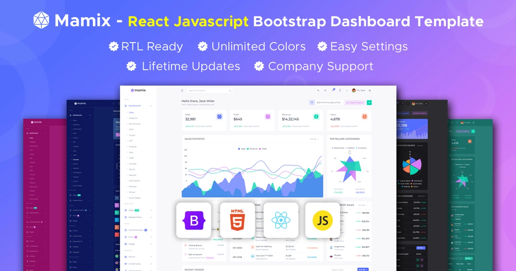The image size is (516, 271).
Task: Click the radar chart in Top Selling Categories
Action: (350, 168)
